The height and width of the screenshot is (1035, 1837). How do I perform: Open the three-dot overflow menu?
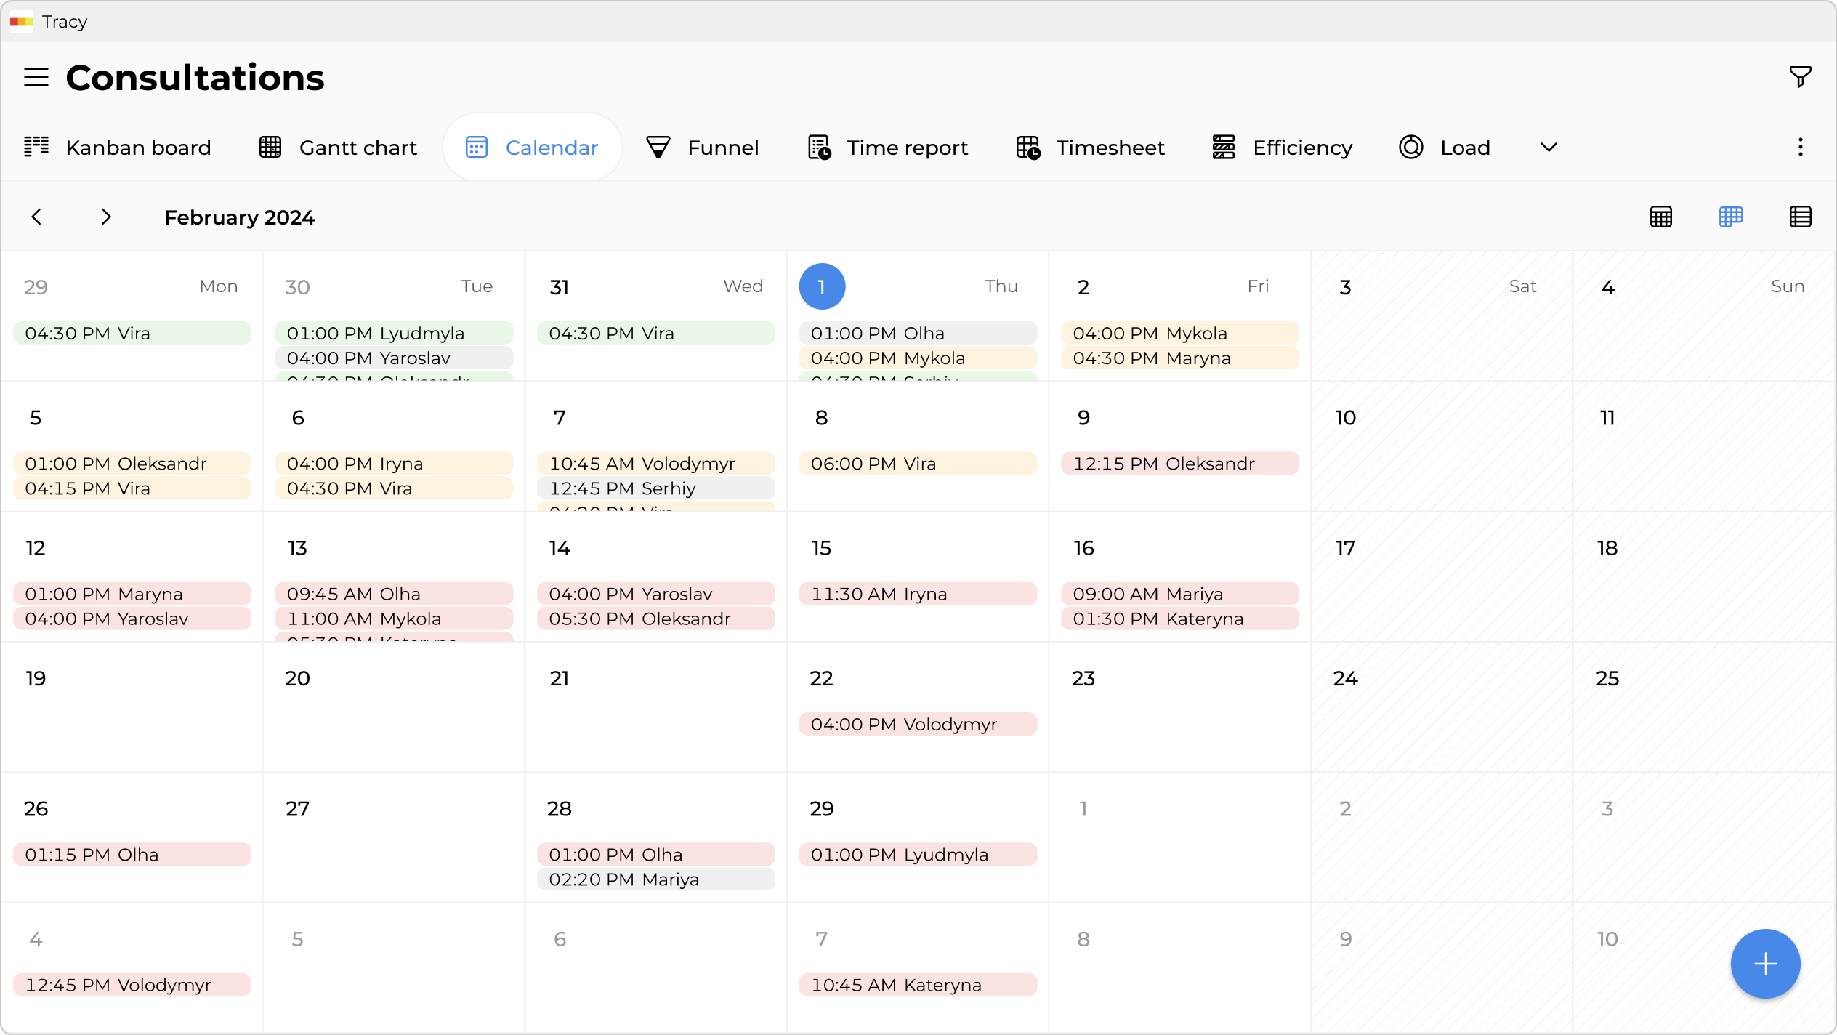(x=1801, y=147)
